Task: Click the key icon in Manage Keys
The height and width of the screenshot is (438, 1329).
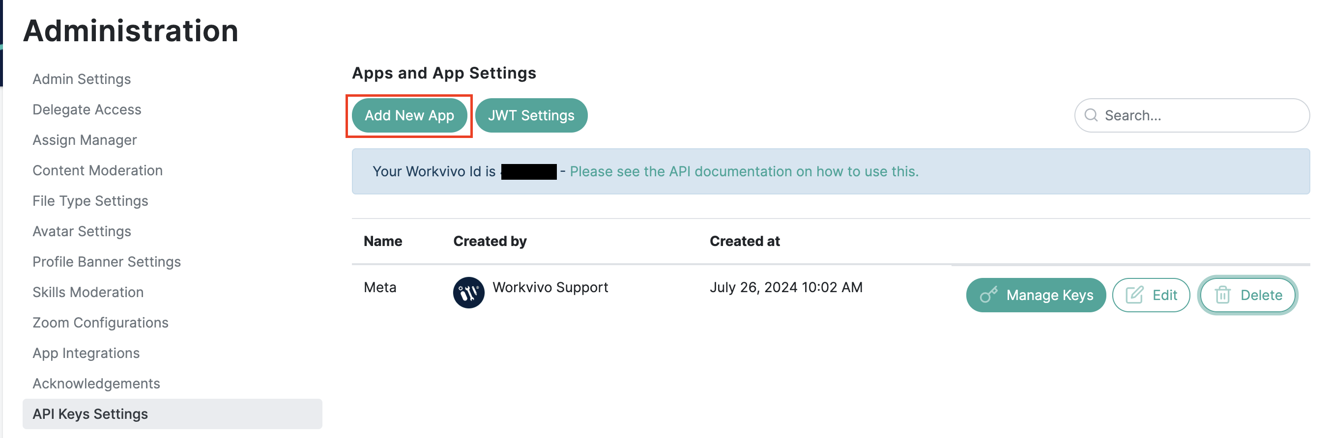Action: pyautogui.click(x=988, y=295)
